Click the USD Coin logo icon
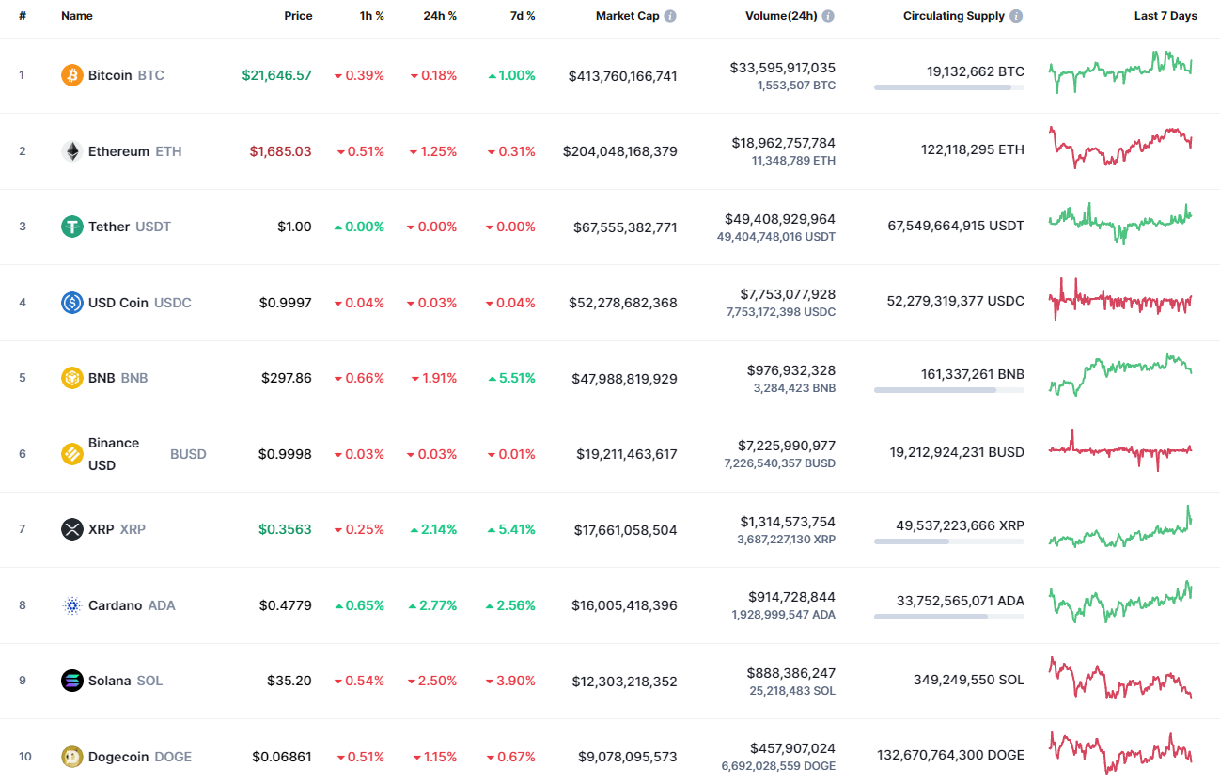This screenshot has width=1220, height=784. 71,303
